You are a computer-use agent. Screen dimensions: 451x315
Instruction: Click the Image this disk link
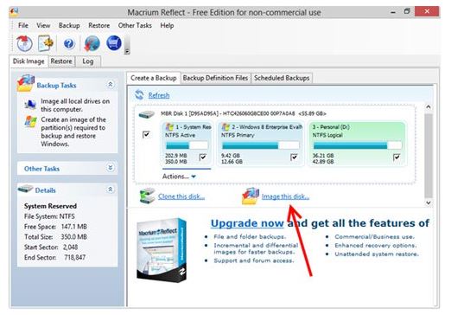285,196
